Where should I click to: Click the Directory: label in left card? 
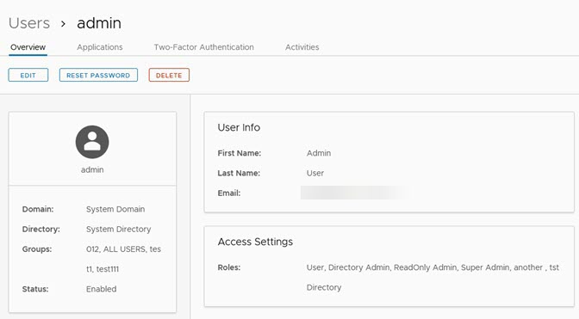coord(41,229)
